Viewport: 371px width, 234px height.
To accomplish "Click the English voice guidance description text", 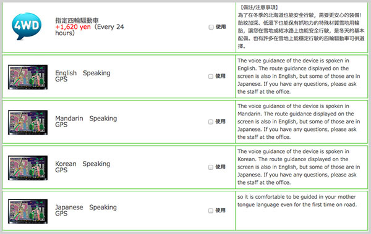I will [299, 76].
